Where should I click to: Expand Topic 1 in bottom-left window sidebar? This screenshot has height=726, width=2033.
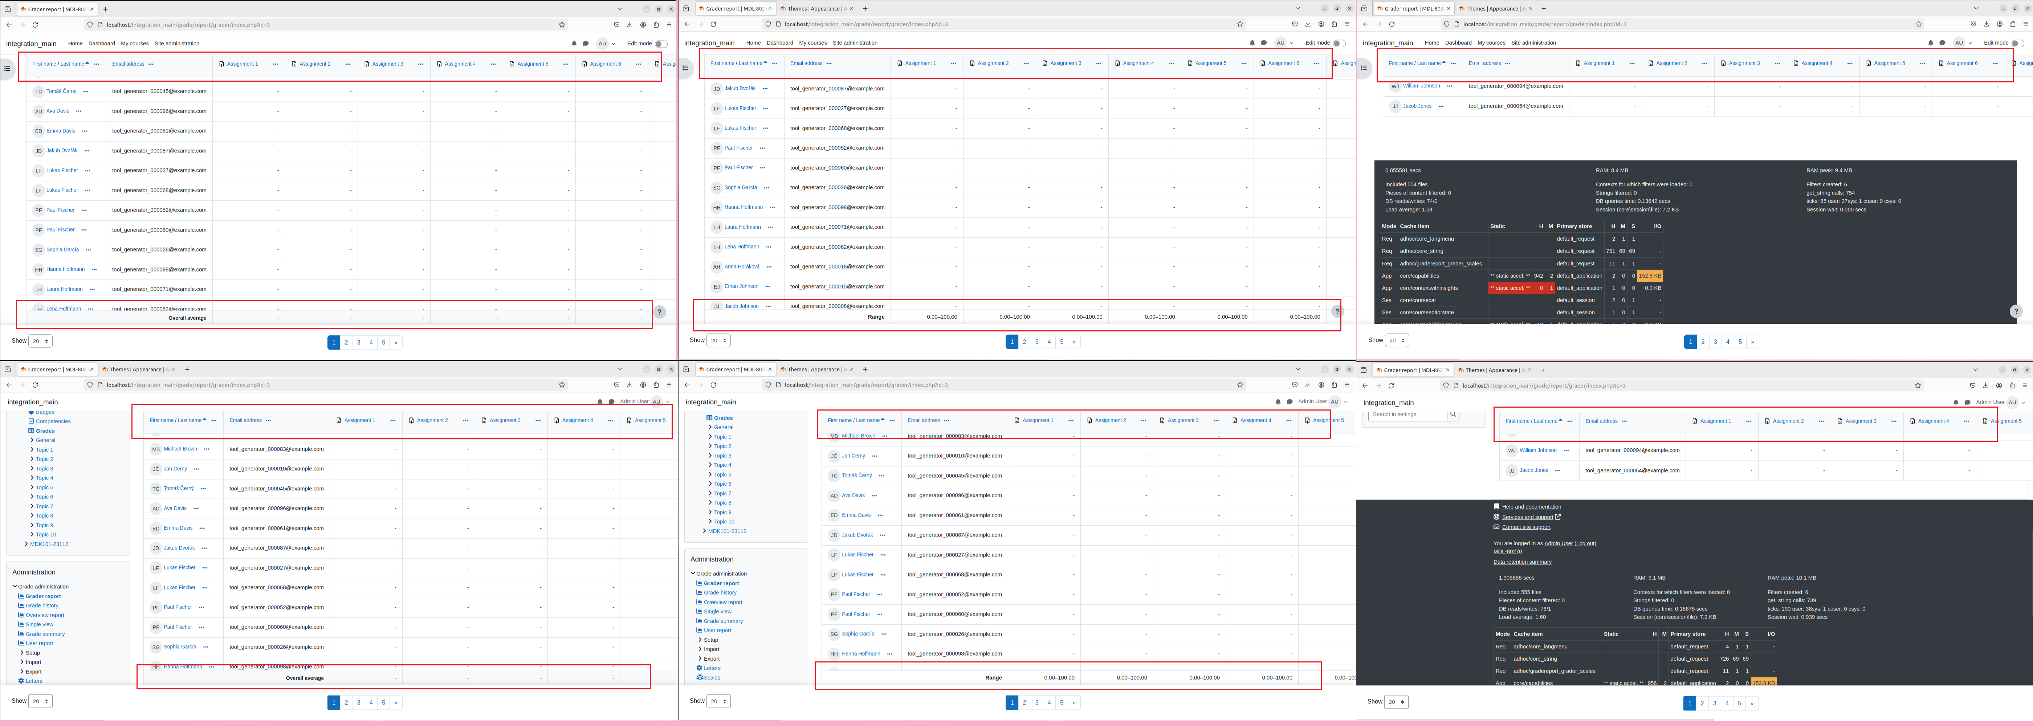point(32,450)
